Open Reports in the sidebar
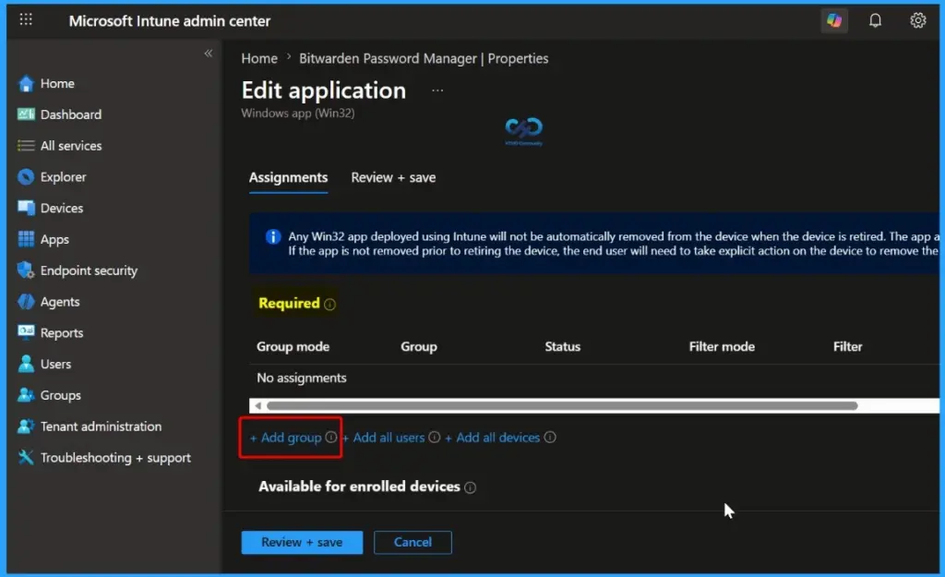Viewport: 945px width, 577px height. [x=62, y=333]
